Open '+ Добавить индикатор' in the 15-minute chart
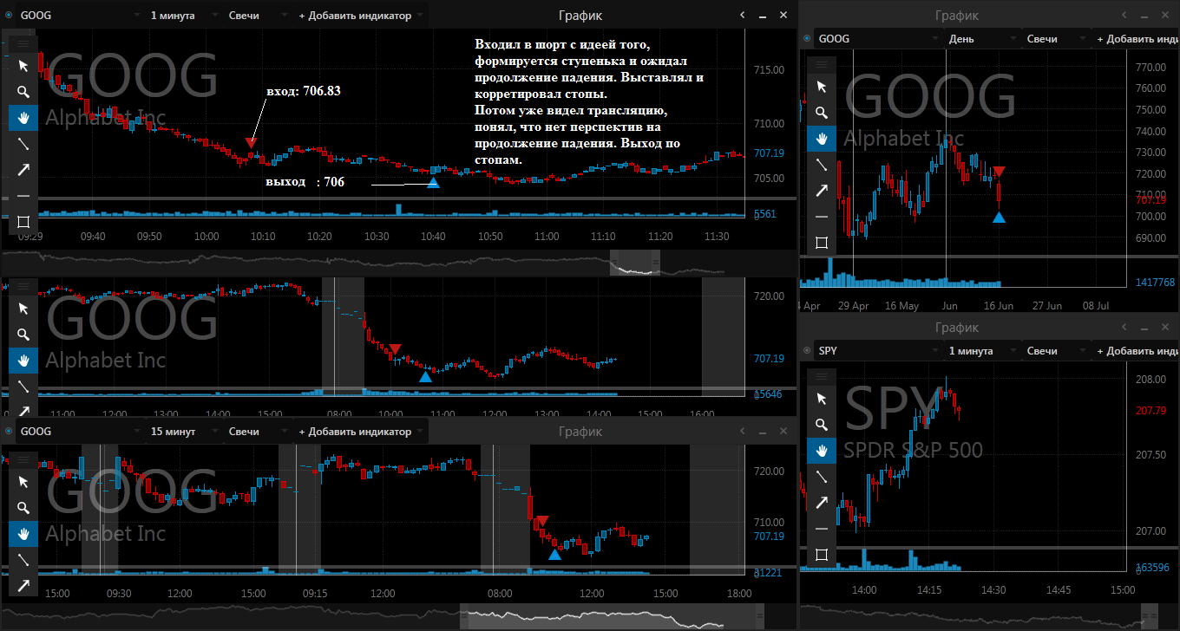 361,432
